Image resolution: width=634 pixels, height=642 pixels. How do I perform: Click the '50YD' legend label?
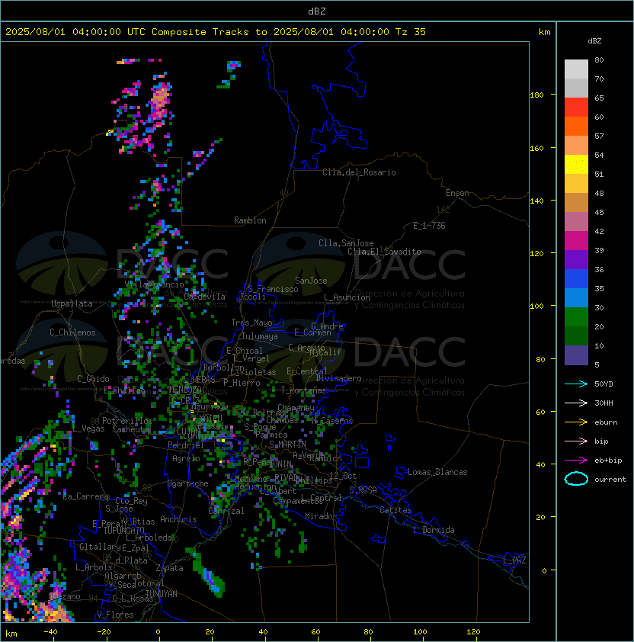coord(604,384)
